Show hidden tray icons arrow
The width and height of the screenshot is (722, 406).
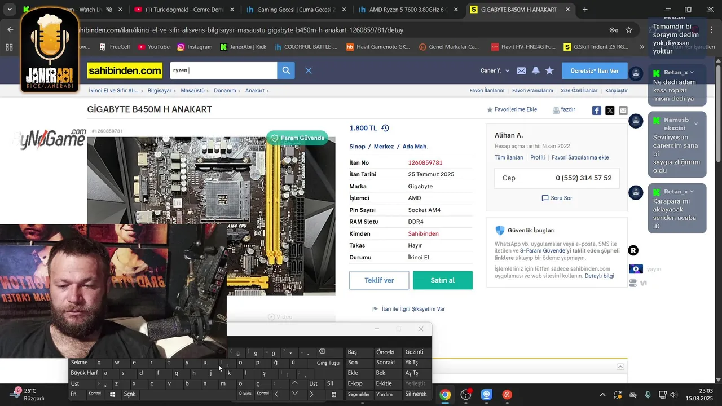602,395
